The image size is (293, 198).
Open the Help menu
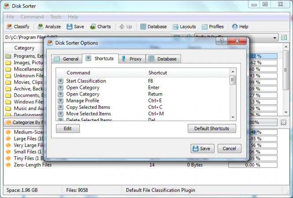73,17
